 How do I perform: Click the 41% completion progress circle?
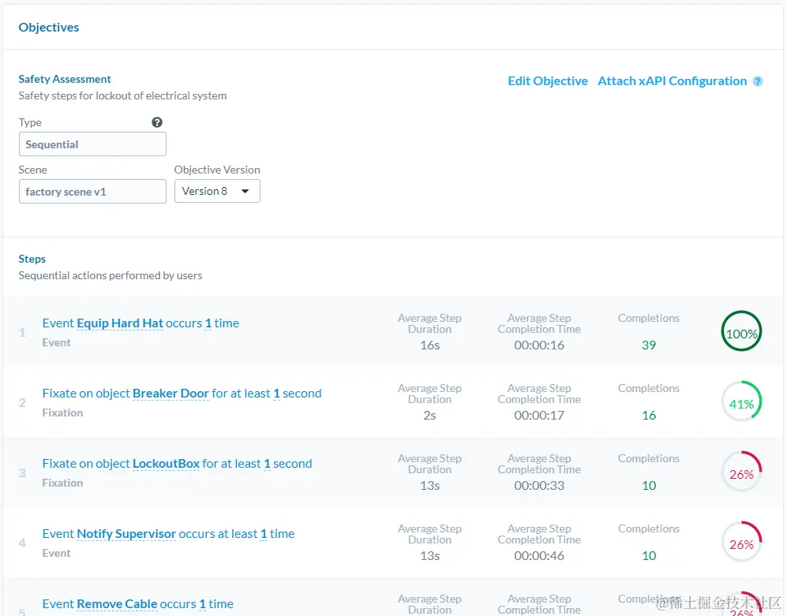pos(741,401)
